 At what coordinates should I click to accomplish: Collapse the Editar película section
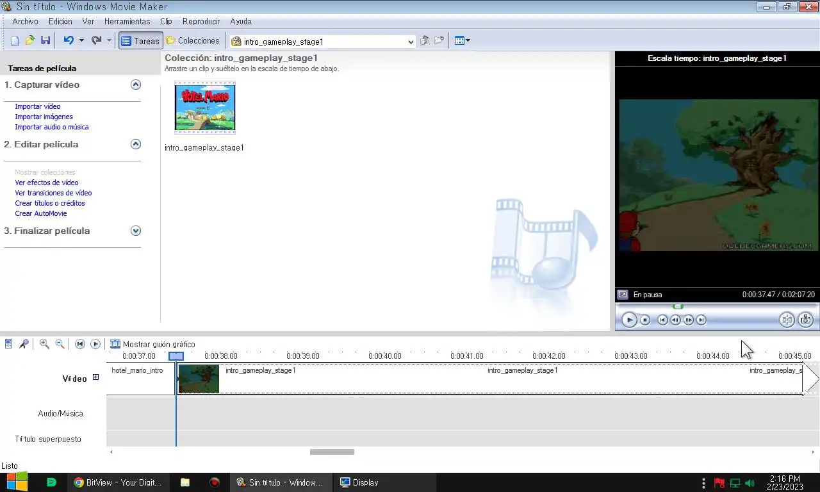[x=135, y=144]
